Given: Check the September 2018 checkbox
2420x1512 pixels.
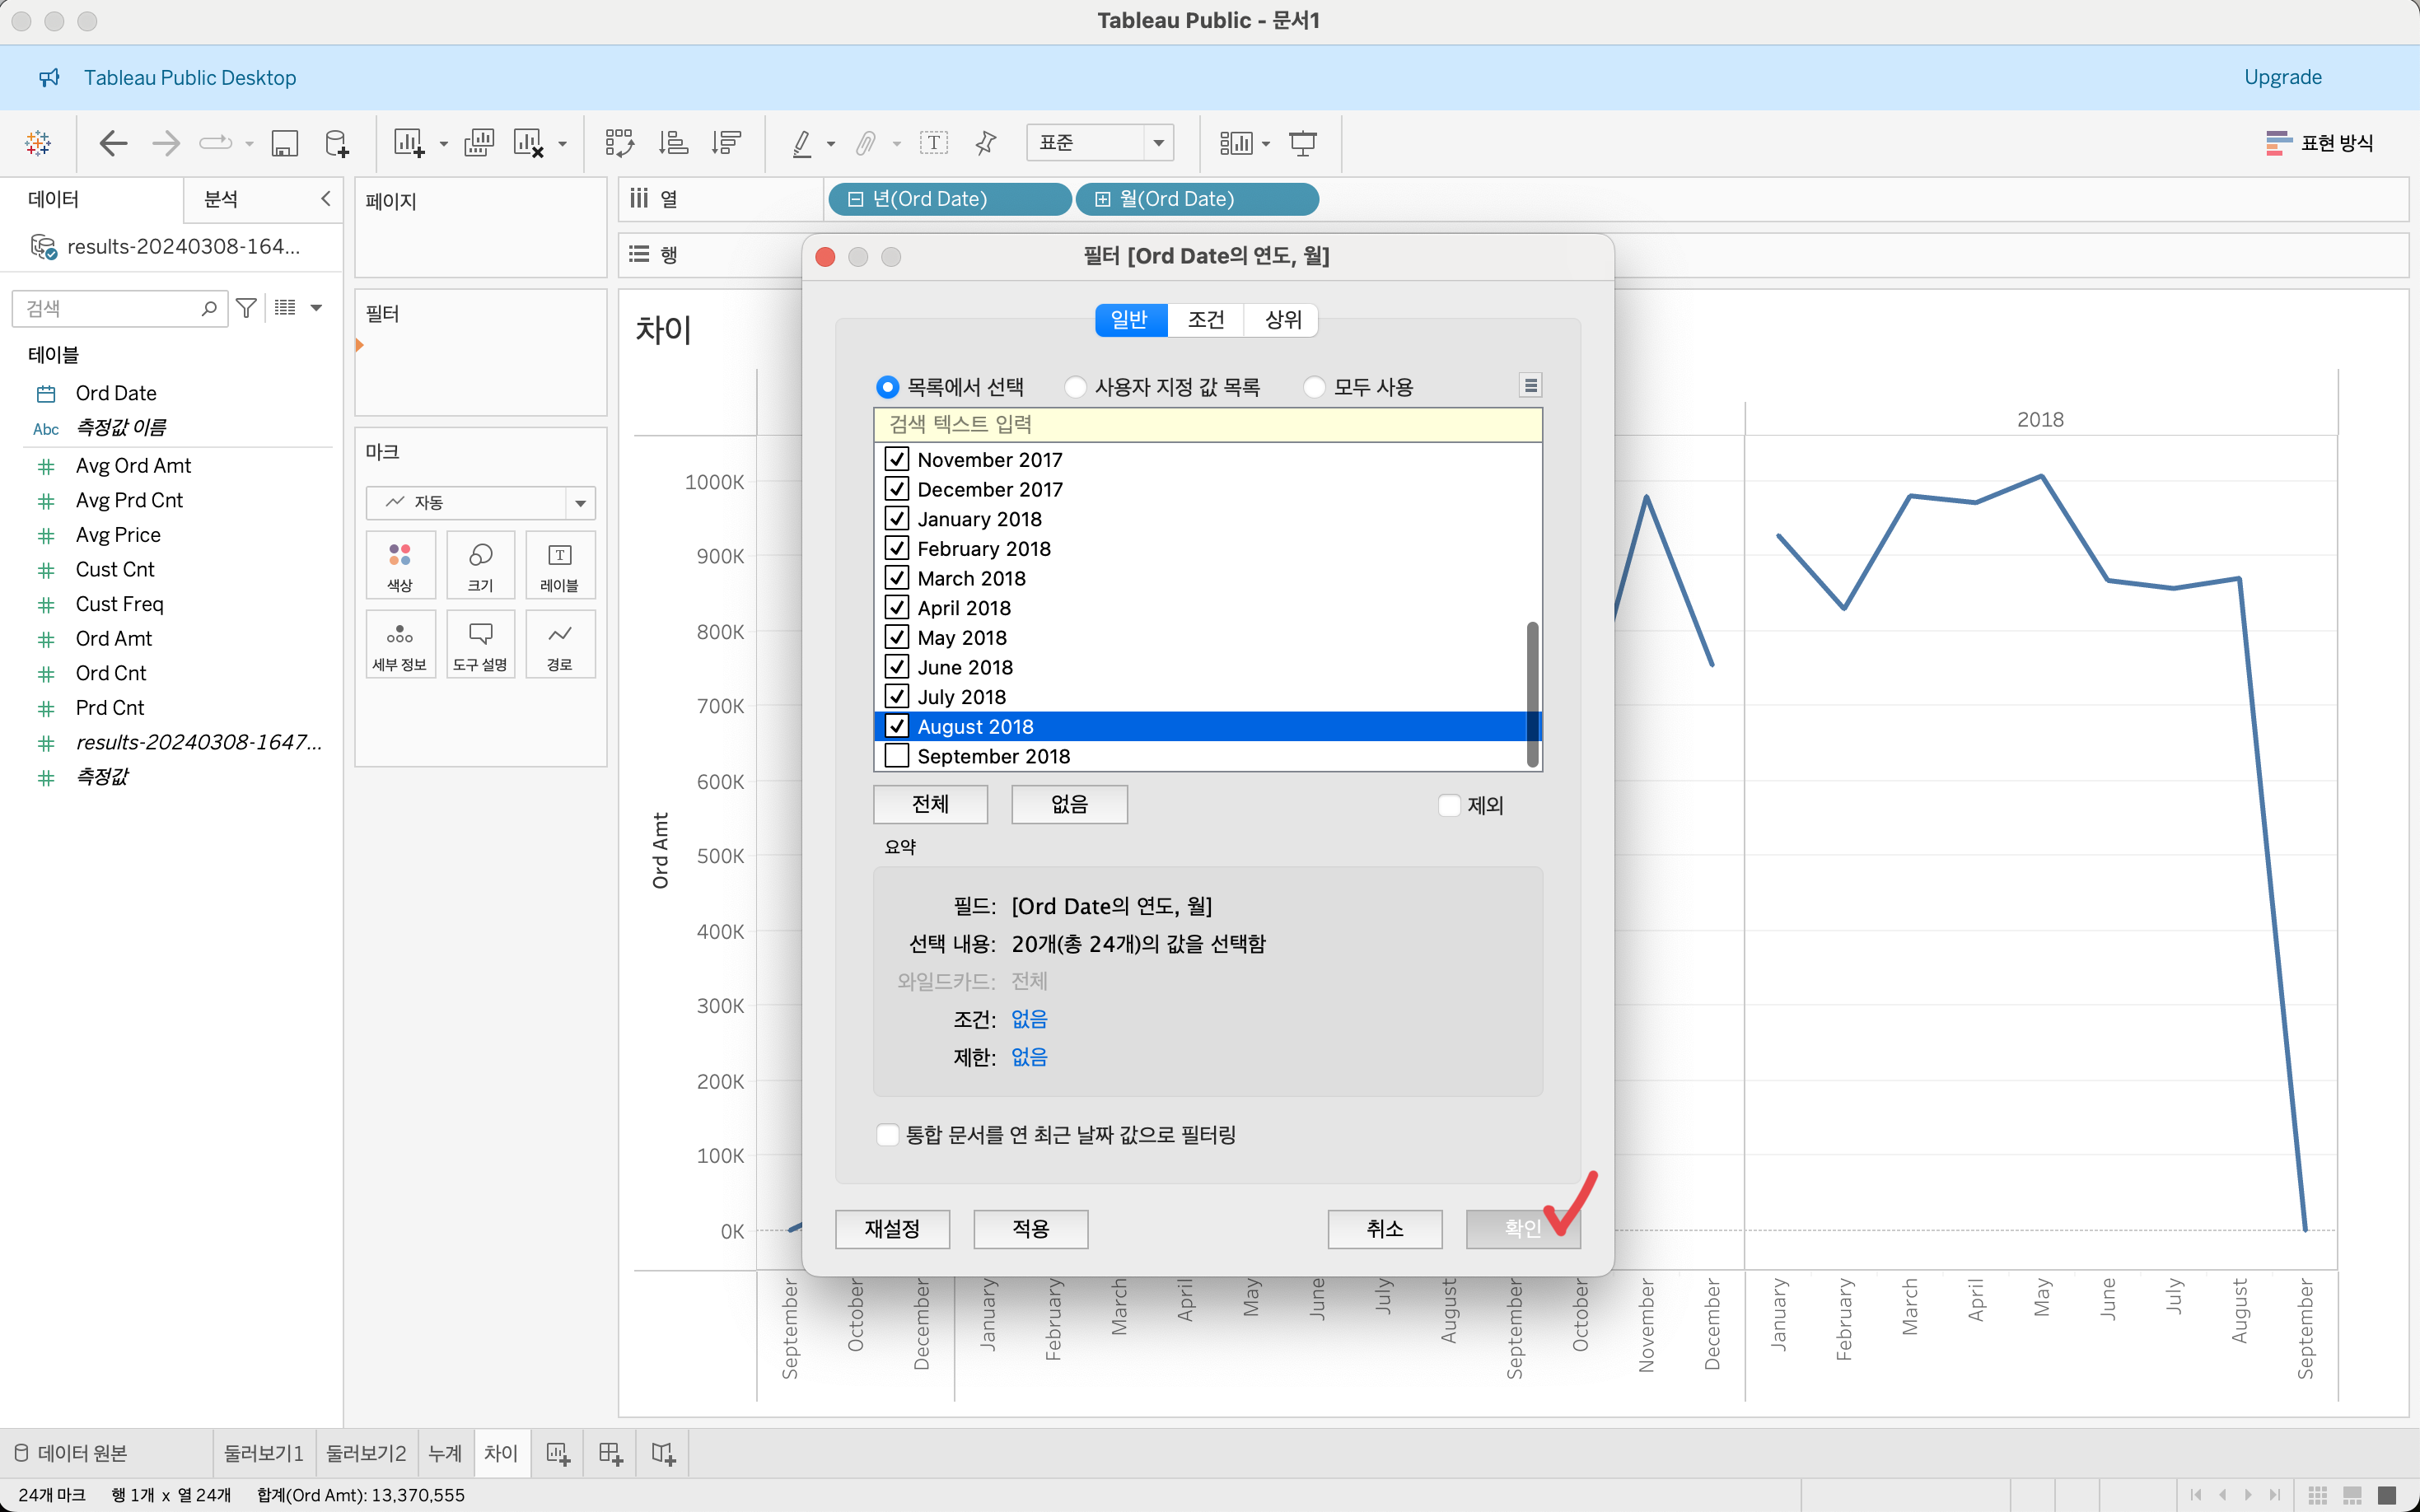Looking at the screenshot, I should pyautogui.click(x=897, y=756).
